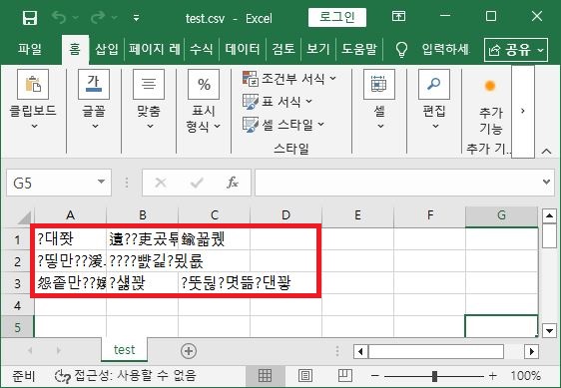Click the Undo arrow icon
Image resolution: width=561 pixels, height=388 pixels.
(59, 17)
